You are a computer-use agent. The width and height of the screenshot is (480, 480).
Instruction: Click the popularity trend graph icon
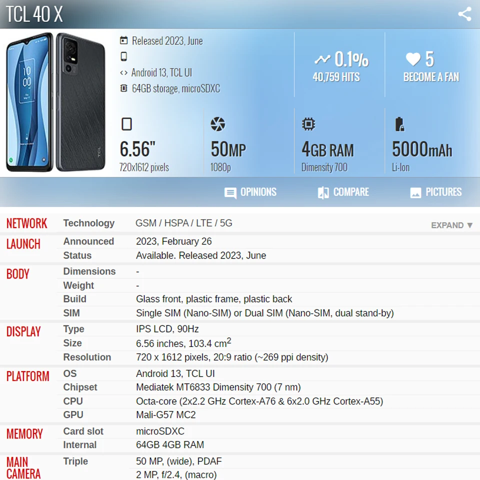tap(322, 59)
